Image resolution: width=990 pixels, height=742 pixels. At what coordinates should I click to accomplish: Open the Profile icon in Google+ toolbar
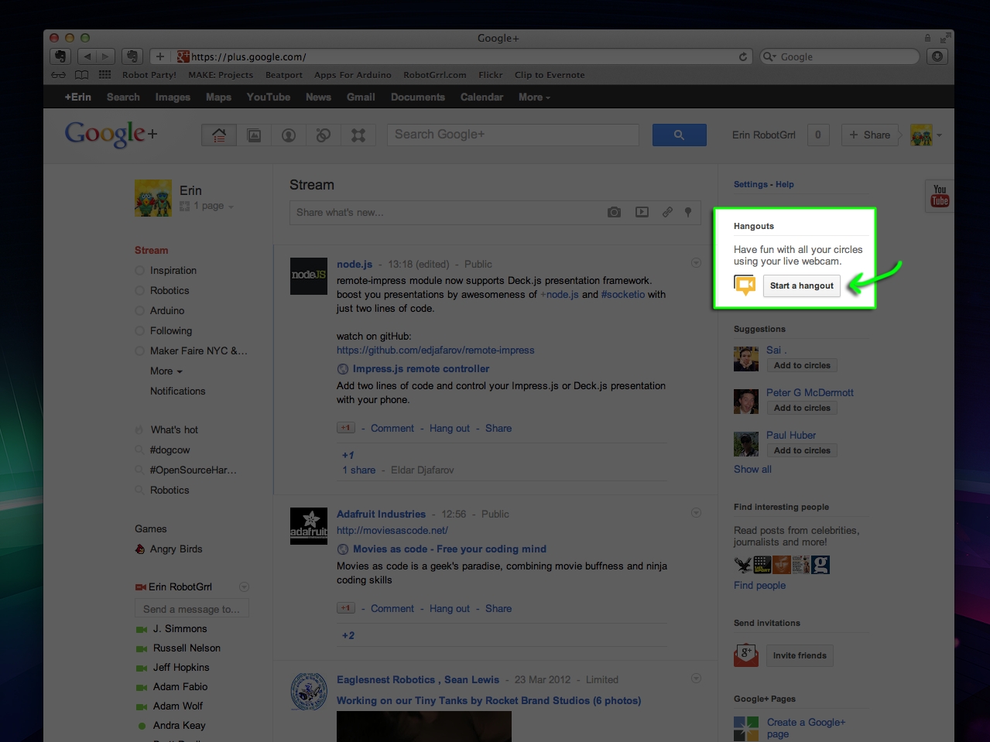click(x=289, y=135)
